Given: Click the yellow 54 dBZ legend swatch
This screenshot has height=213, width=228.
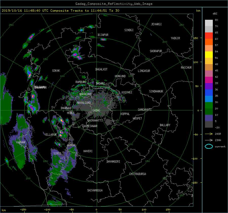Looking at the screenshot, I should click(x=209, y=54).
